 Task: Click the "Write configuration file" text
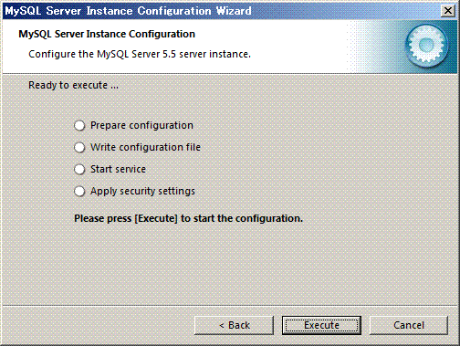(x=145, y=147)
